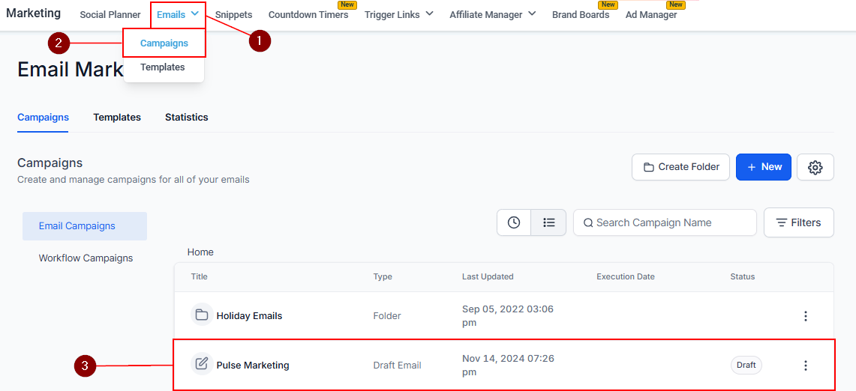Image resolution: width=856 pixels, height=391 pixels.
Task: Open Social Planner in top navigation
Action: point(110,15)
